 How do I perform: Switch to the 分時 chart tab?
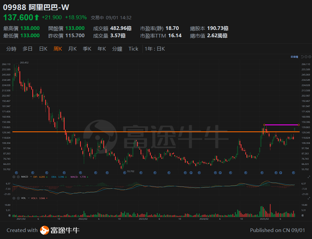(x=12, y=49)
